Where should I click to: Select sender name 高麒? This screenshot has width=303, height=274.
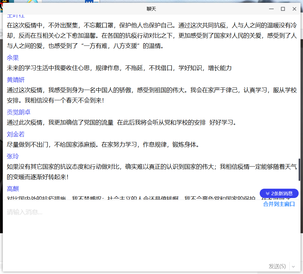click(13, 189)
